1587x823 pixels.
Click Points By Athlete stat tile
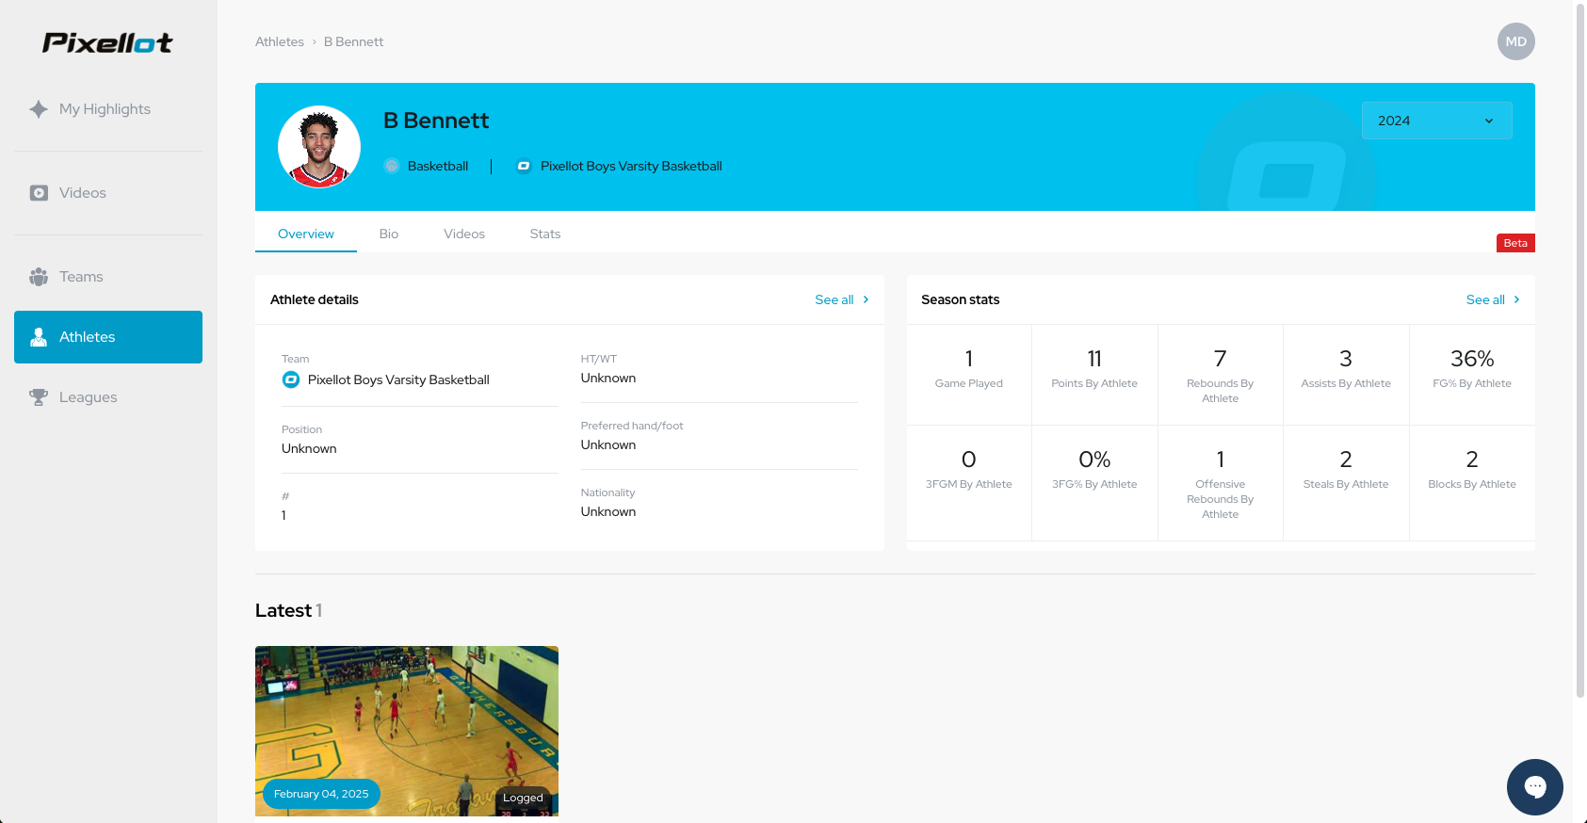[x=1094, y=375]
